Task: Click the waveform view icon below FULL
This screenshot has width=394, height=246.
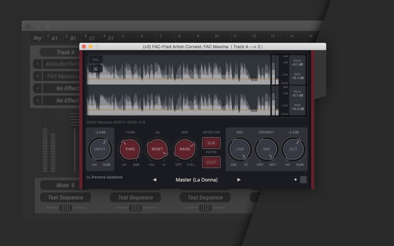Action: (x=96, y=68)
